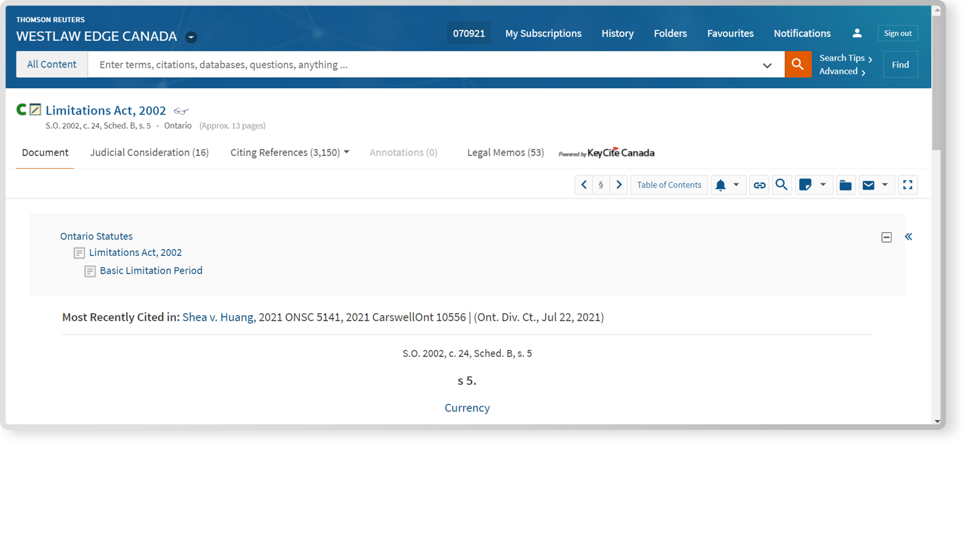
Task: Open the Search Tips link
Action: [x=846, y=58]
